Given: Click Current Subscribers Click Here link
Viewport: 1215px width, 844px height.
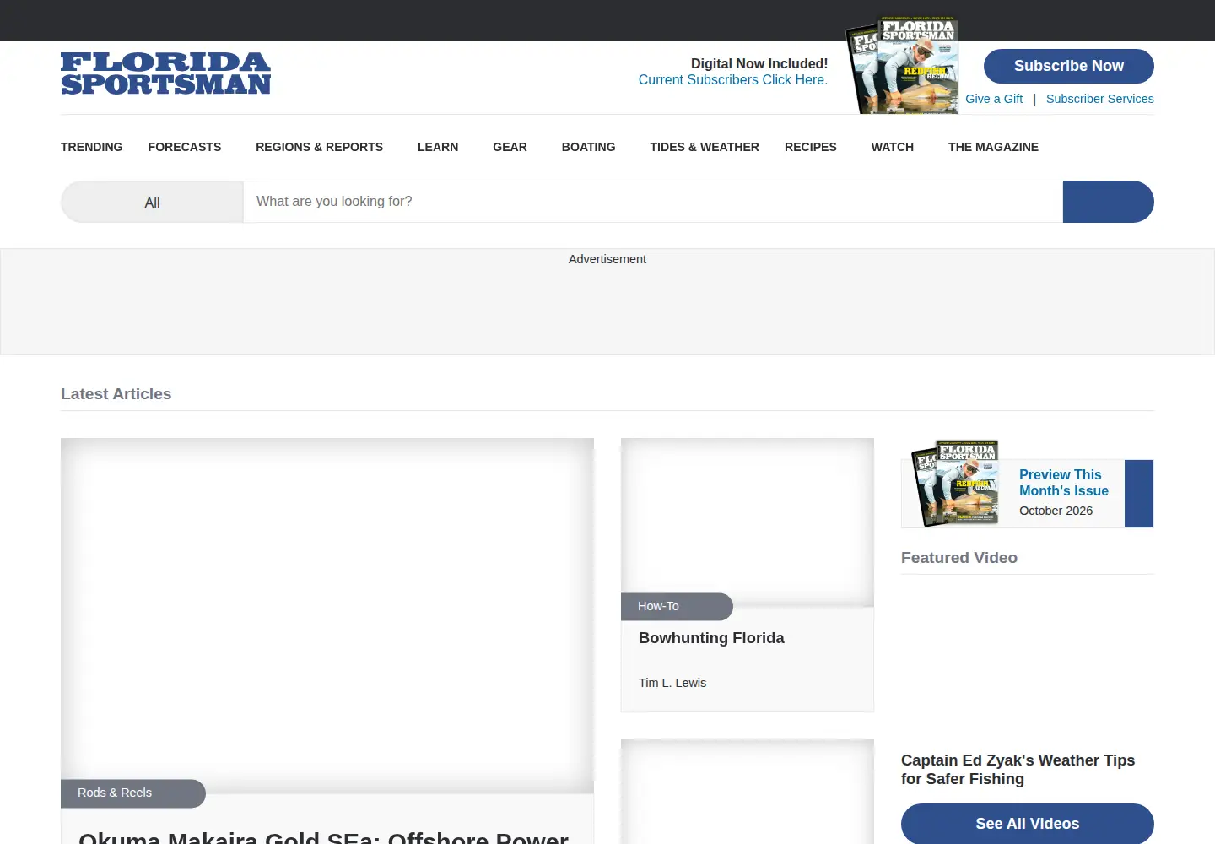Looking at the screenshot, I should (x=733, y=79).
